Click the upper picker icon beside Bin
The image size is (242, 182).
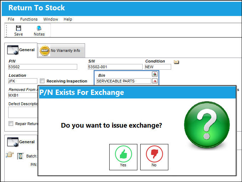pyautogui.click(x=155, y=74)
